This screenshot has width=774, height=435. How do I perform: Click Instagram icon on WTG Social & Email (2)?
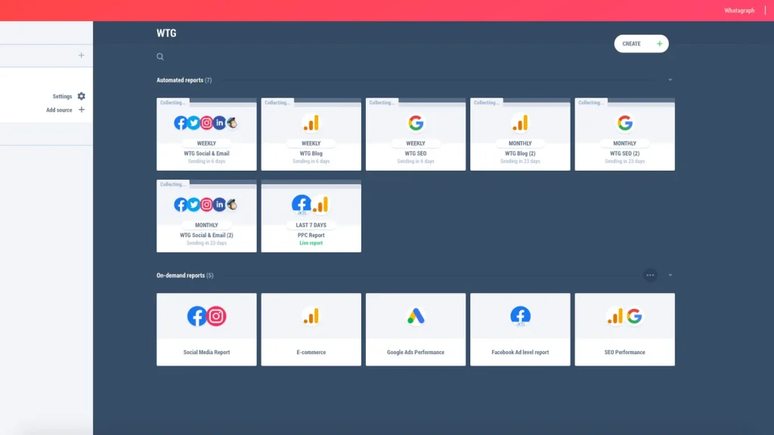(206, 205)
